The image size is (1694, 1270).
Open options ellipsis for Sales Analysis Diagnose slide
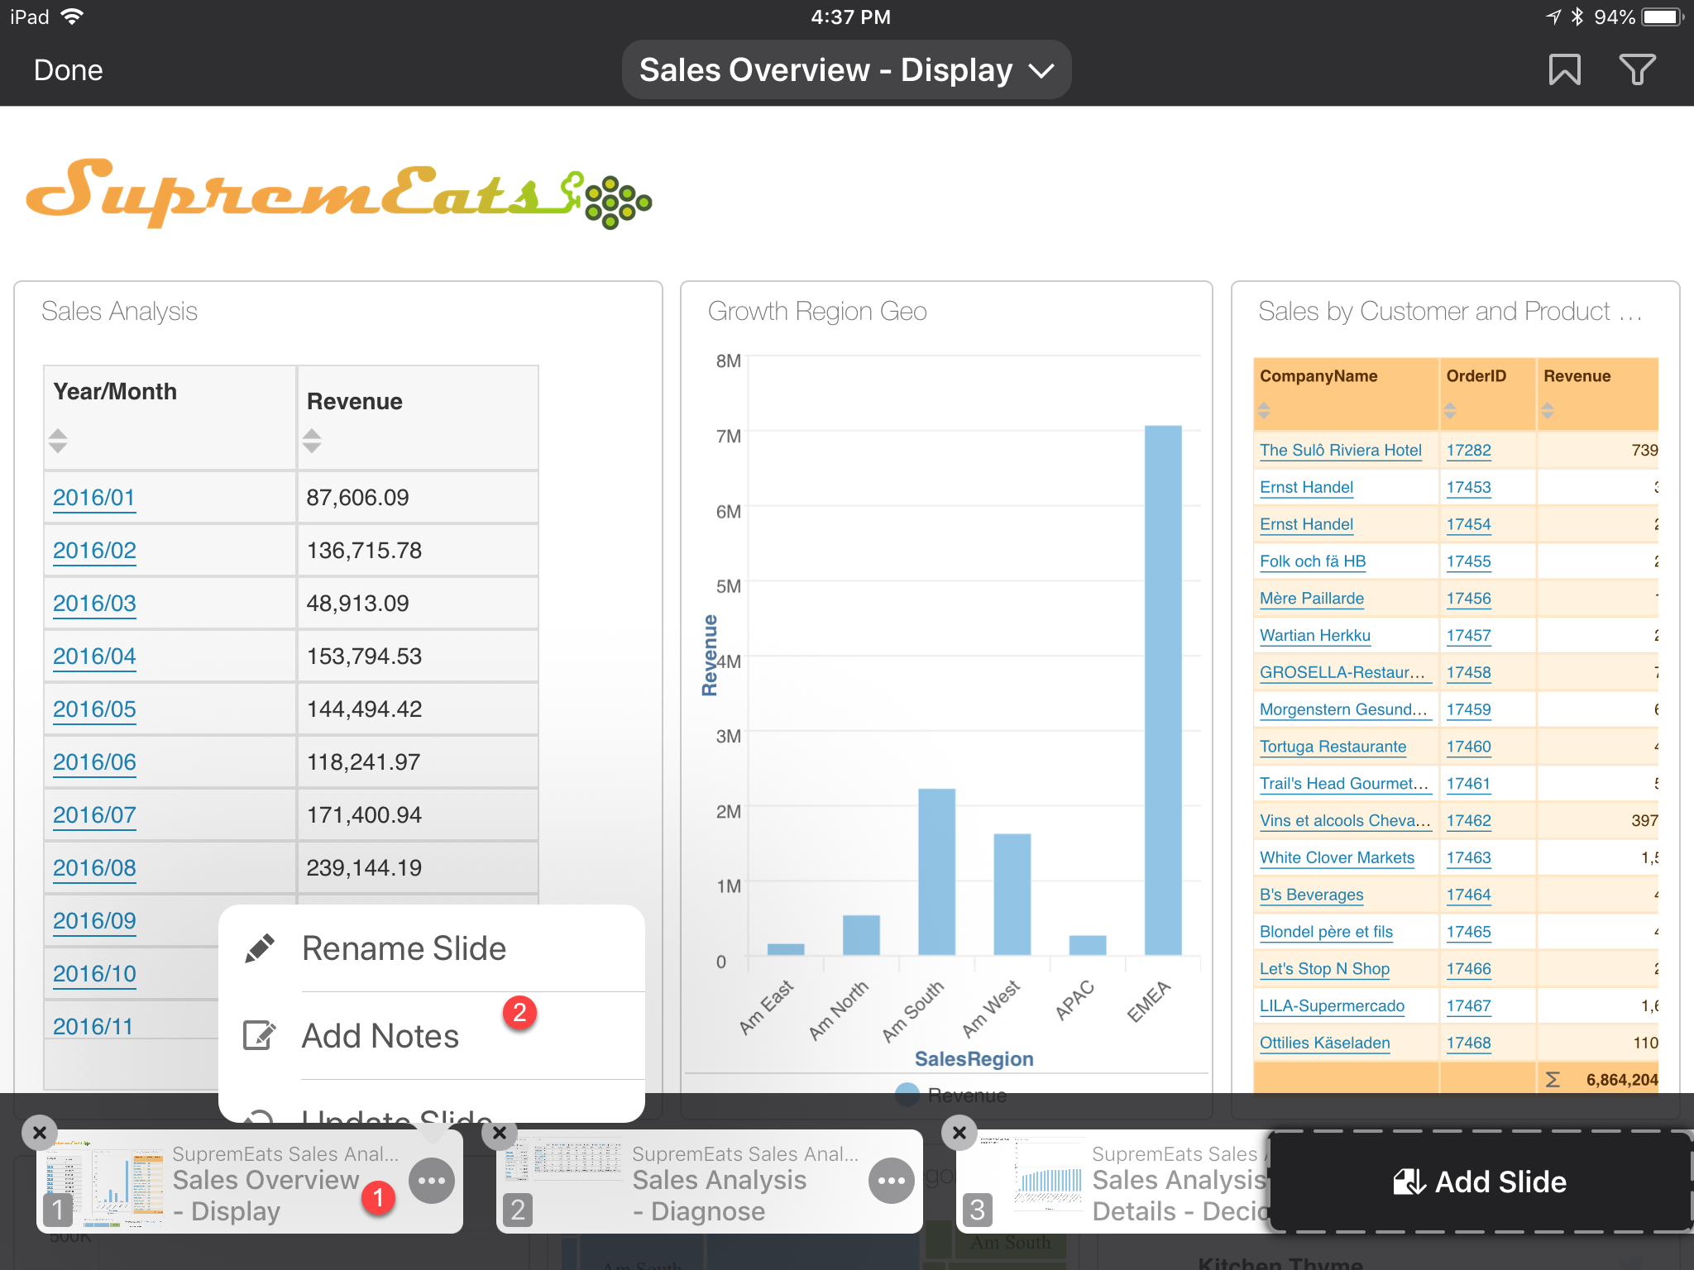pos(891,1181)
